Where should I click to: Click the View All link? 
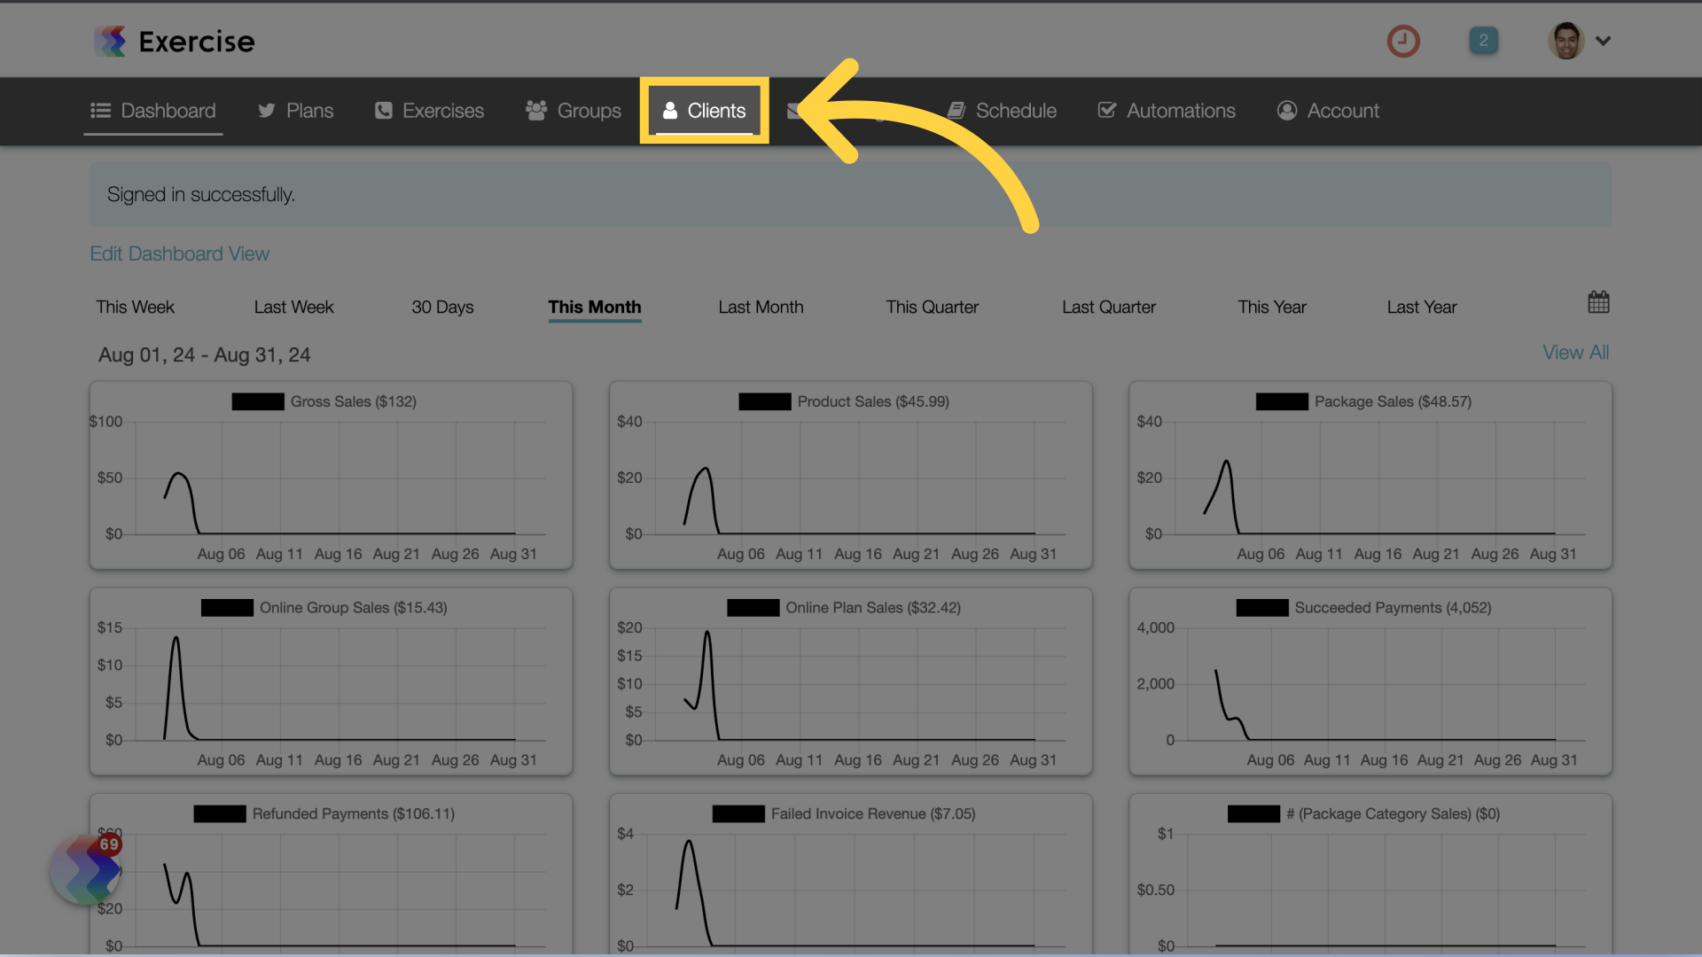(1576, 351)
